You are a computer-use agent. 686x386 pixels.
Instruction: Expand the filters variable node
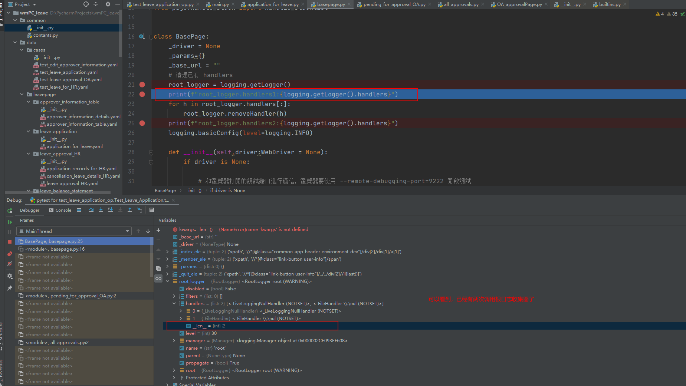[x=174, y=296]
